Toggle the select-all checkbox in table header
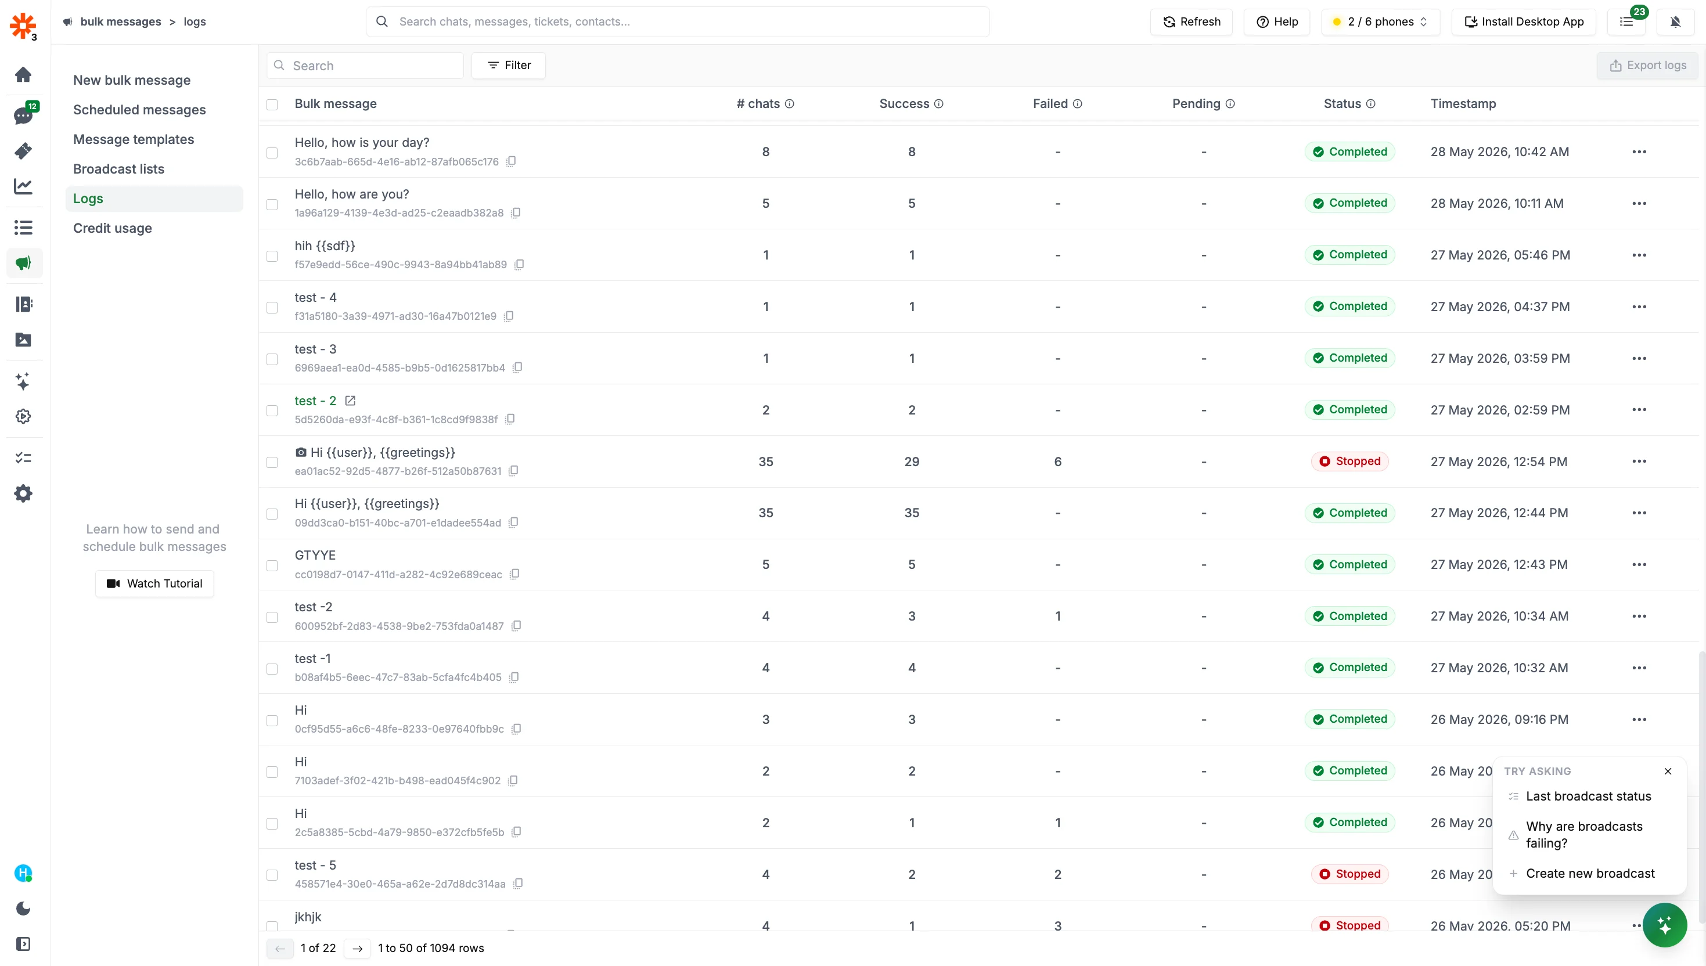Viewport: 1706px width, 966px height. tap(272, 104)
